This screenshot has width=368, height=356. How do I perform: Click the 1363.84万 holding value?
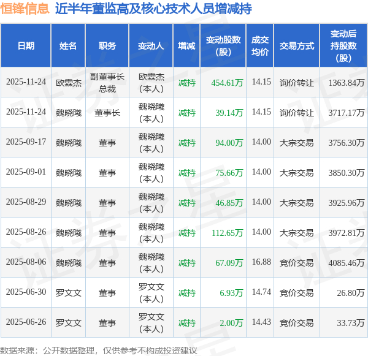coord(346,83)
